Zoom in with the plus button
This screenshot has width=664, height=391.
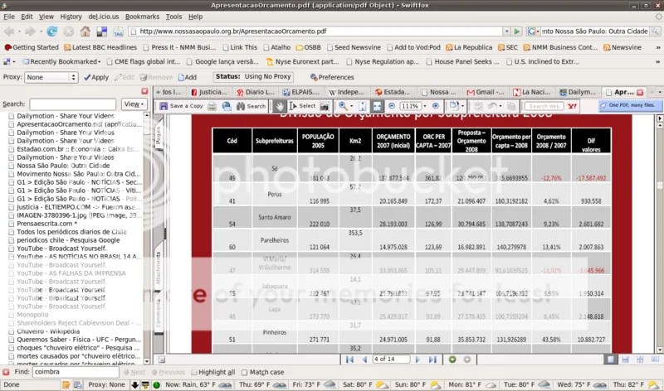pos(435,106)
